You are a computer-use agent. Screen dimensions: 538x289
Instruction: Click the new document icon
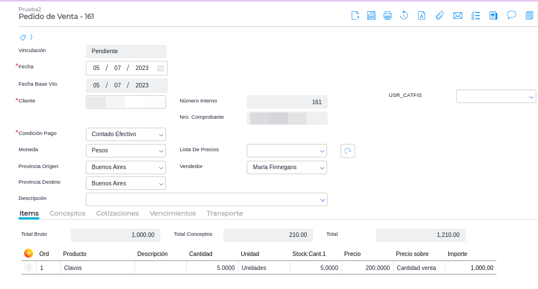(355, 16)
